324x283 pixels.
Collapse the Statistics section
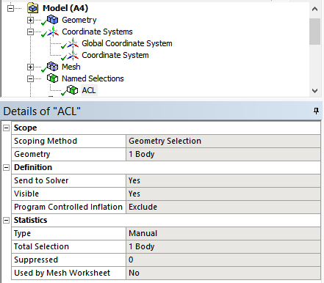point(6,220)
